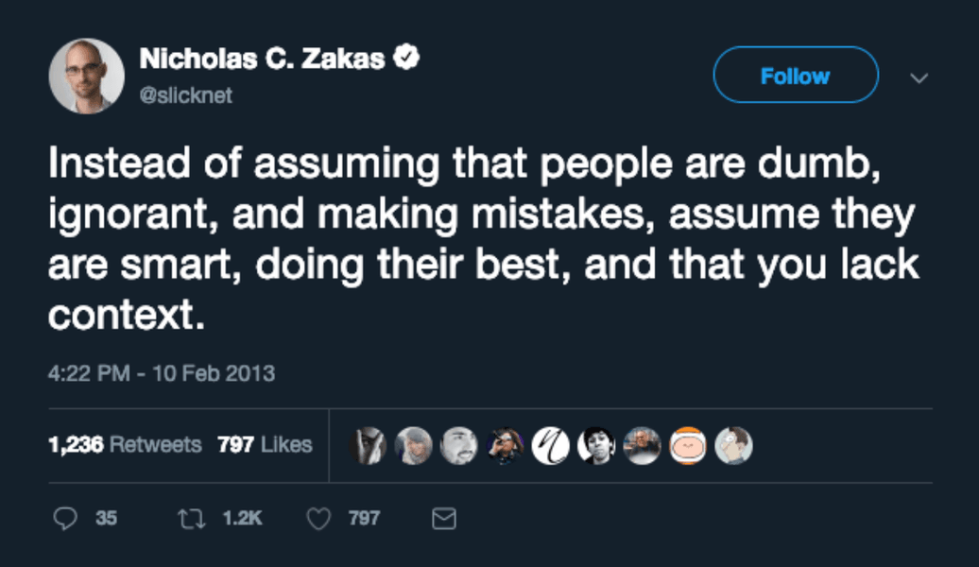This screenshot has height=567, width=979.
Task: Open the Nicholas C. Zakas profile name
Action: [262, 60]
